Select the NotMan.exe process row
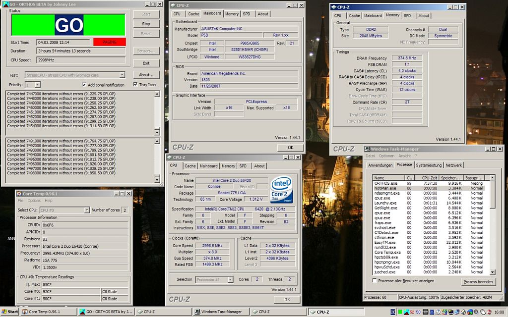508x317 pixels. tap(431, 188)
